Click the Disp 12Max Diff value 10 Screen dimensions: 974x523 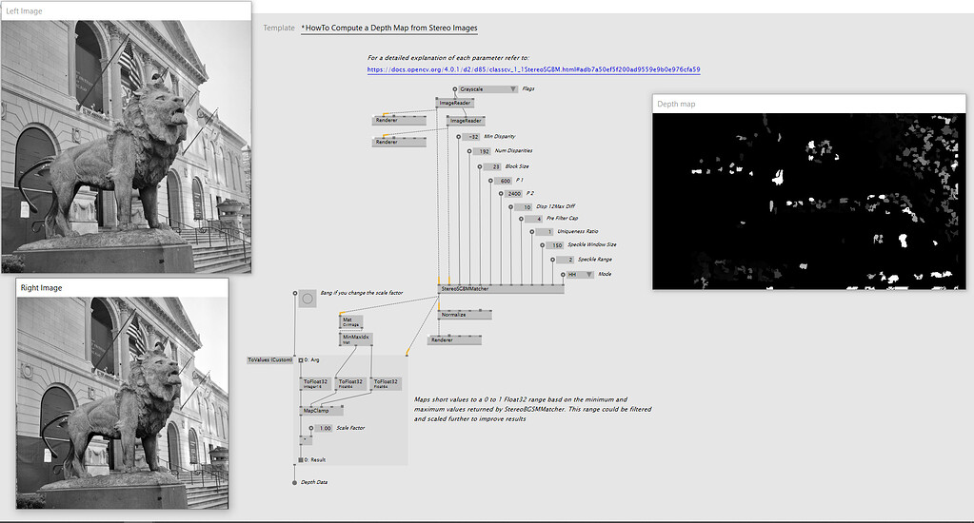point(525,207)
